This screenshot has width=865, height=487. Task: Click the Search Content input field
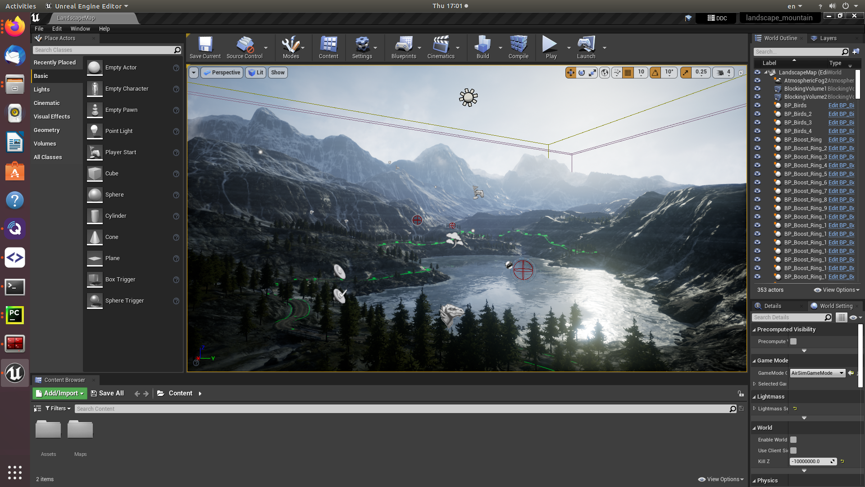(x=402, y=409)
